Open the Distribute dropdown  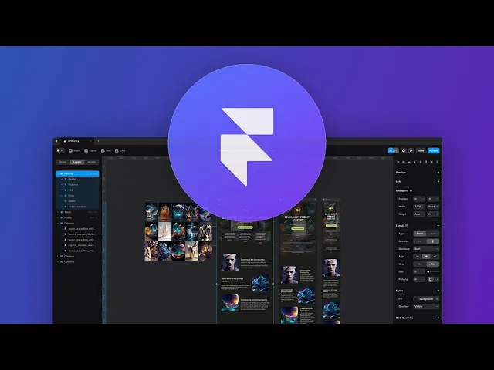[x=426, y=249]
